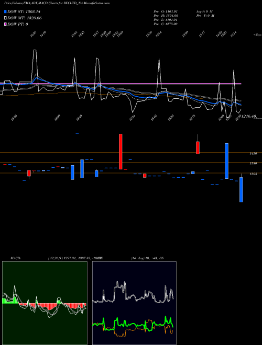
Task: Select the 'DOW ST: 1303.14' legend text
Action: [24, 11]
